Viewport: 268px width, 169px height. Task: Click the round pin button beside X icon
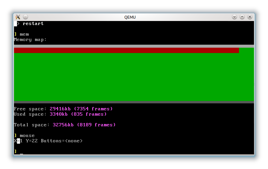coord(25,17)
